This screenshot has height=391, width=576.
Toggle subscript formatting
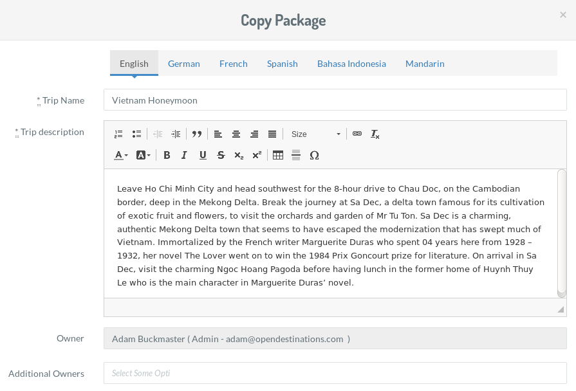pos(239,155)
